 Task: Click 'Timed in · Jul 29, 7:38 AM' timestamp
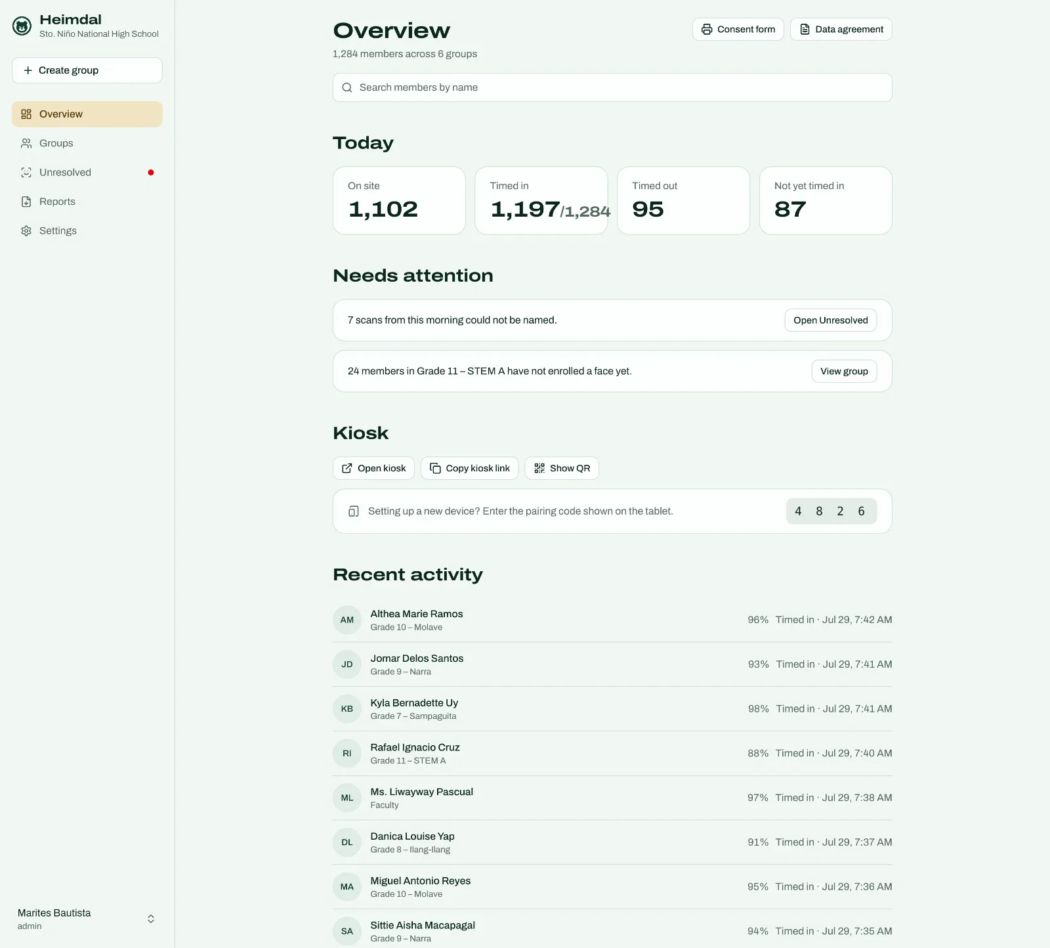834,798
